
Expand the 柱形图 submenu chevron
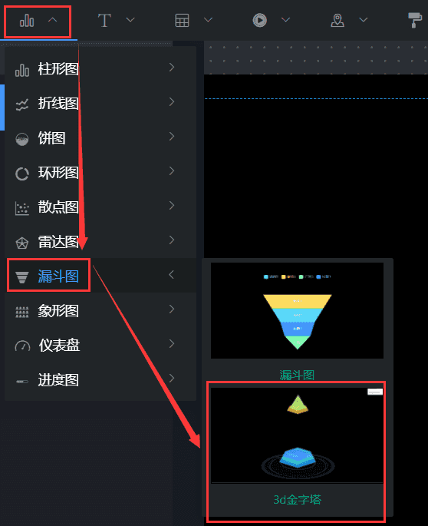pos(172,68)
